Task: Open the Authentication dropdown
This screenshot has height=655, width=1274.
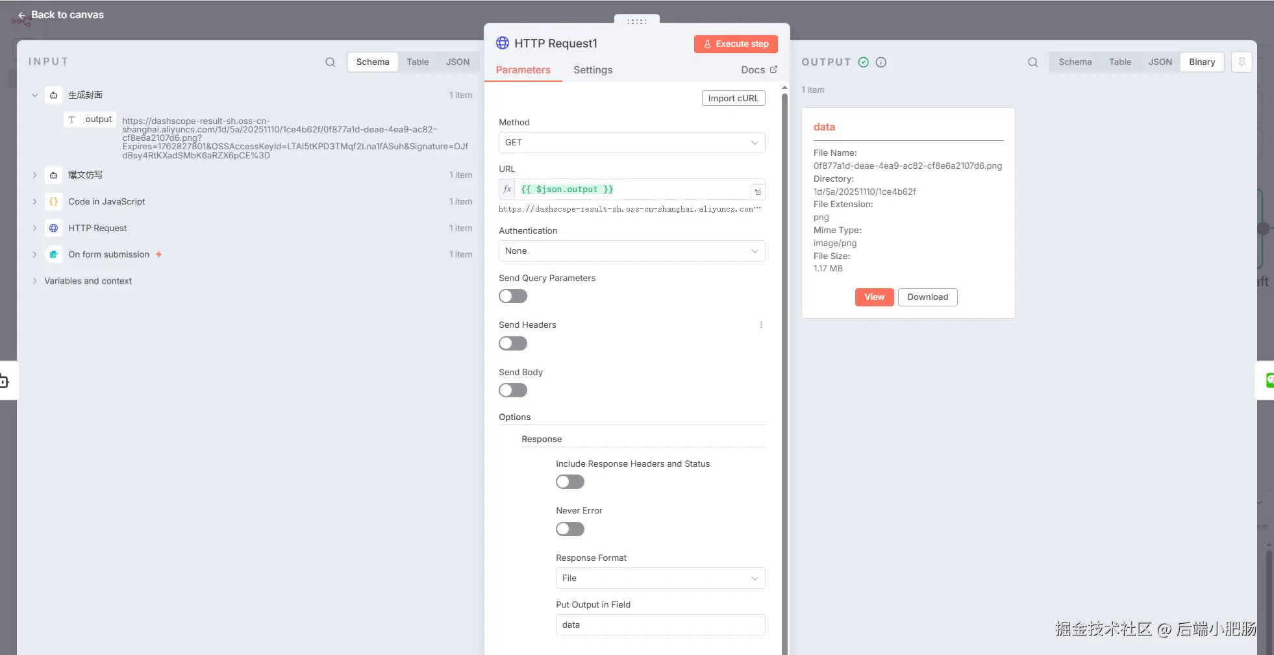Action: (631, 251)
